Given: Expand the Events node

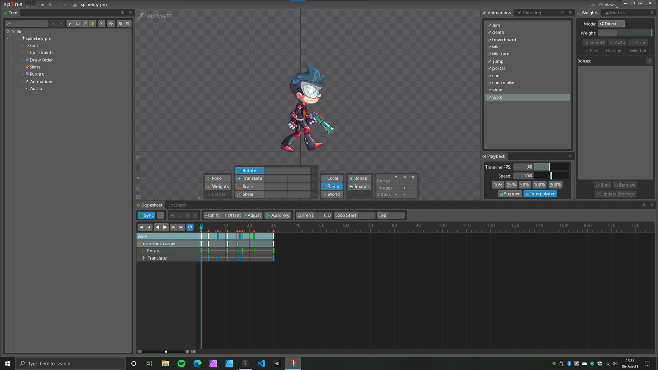Looking at the screenshot, I should click(x=23, y=75).
